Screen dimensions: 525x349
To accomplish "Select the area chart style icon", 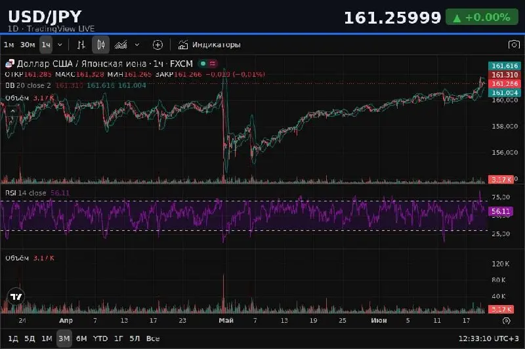I will [x=121, y=45].
